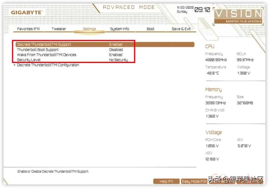The image size is (269, 188).
Task: Click the GIGABYTE logo
Action: [x=27, y=13]
